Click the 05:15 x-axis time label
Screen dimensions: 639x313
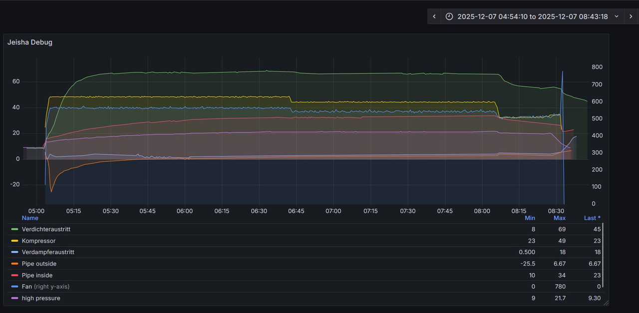coord(73,211)
